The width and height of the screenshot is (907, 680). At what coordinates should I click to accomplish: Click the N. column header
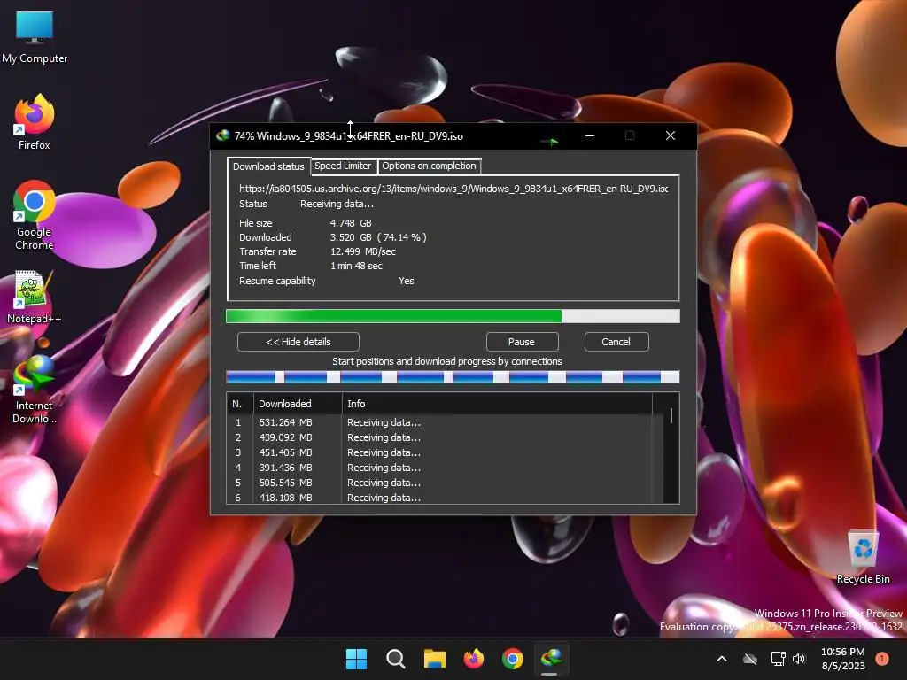tap(239, 404)
